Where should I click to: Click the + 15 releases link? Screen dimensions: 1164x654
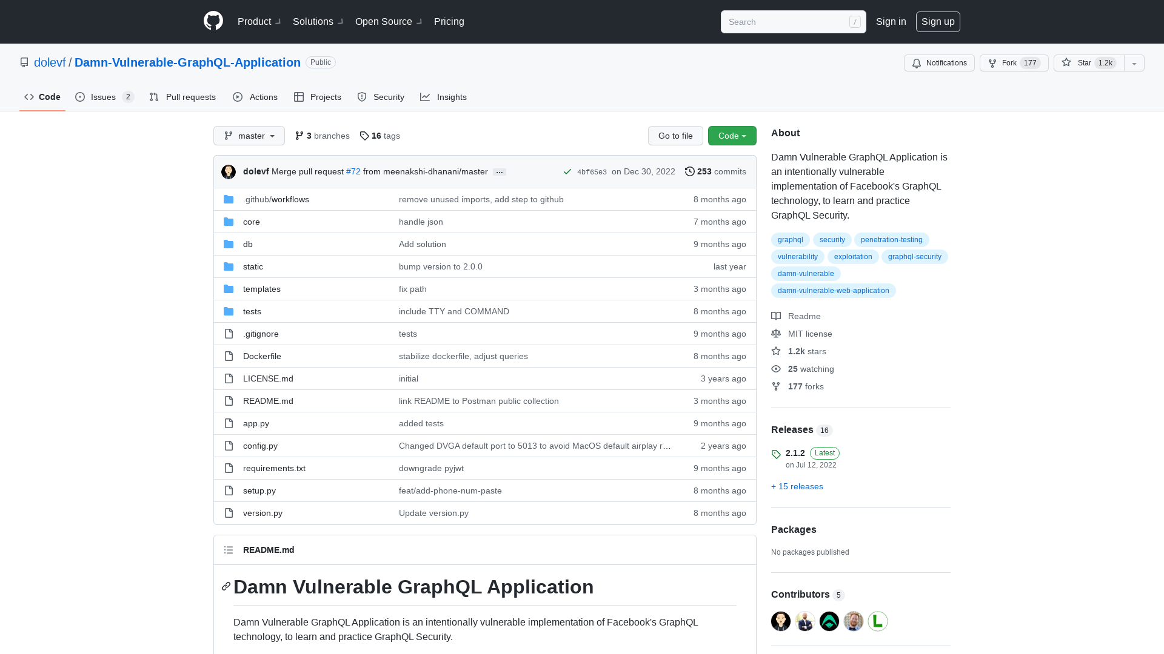point(797,486)
